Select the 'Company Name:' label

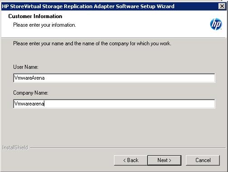pyautogui.click(x=31, y=93)
